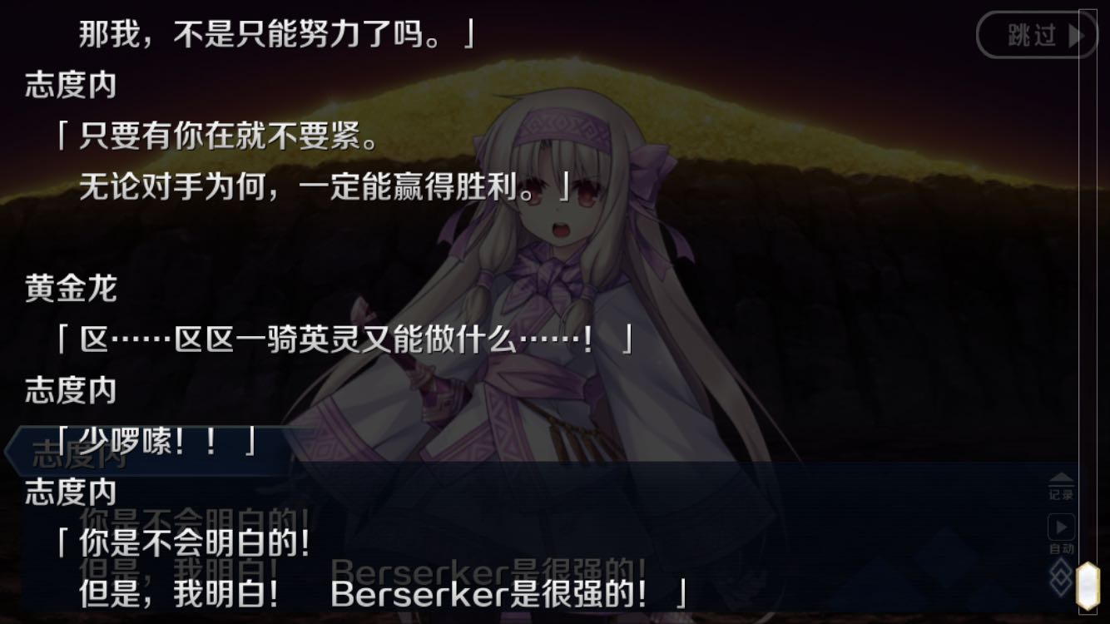Viewport: 1110px width, 624px height.
Task: Select the line 少啰嗦！！
Action: [x=156, y=442]
